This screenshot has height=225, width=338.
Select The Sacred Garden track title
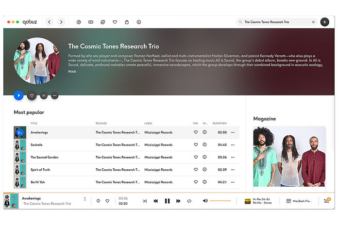click(x=44, y=157)
